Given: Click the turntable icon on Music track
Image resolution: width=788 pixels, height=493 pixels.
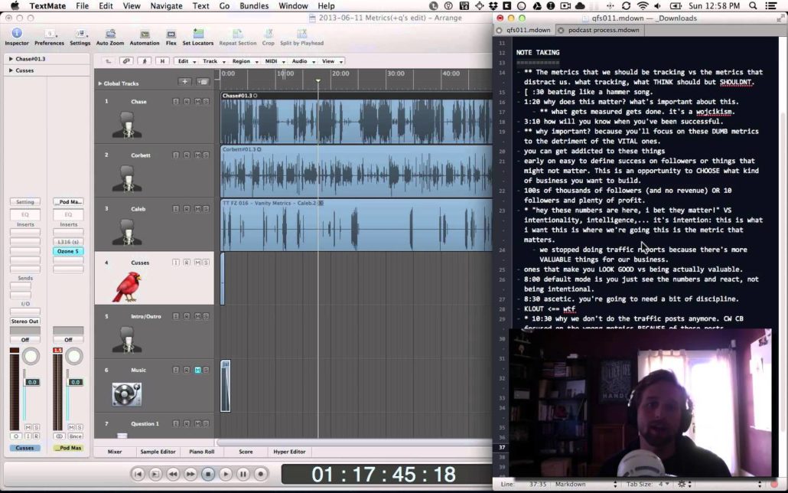Looking at the screenshot, I should (127, 393).
